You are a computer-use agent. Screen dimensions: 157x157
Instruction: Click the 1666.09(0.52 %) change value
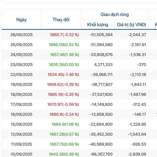(x=64, y=45)
